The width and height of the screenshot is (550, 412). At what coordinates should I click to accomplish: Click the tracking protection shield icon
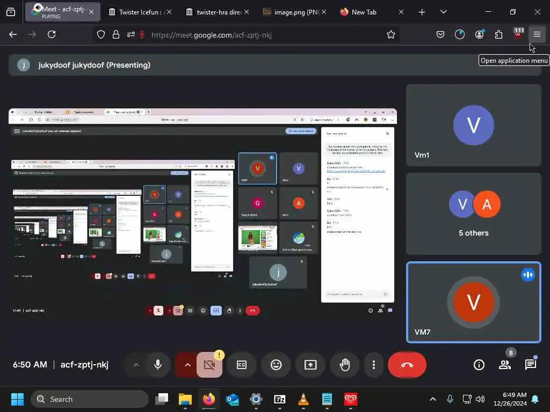[101, 34]
